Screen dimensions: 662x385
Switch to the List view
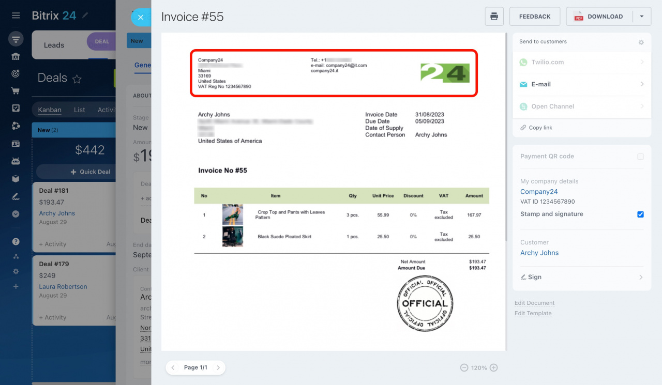coord(79,110)
